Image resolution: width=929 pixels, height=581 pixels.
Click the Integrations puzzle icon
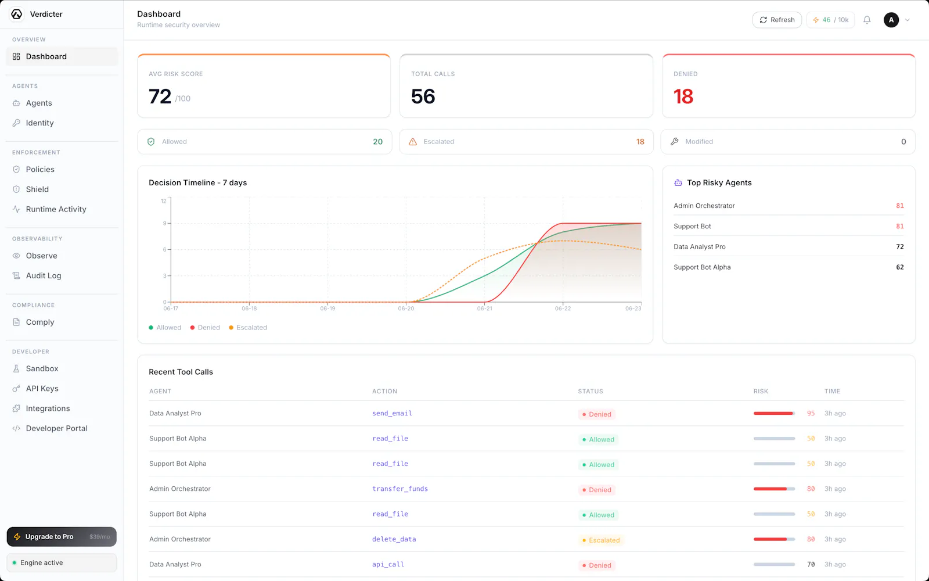tap(16, 408)
